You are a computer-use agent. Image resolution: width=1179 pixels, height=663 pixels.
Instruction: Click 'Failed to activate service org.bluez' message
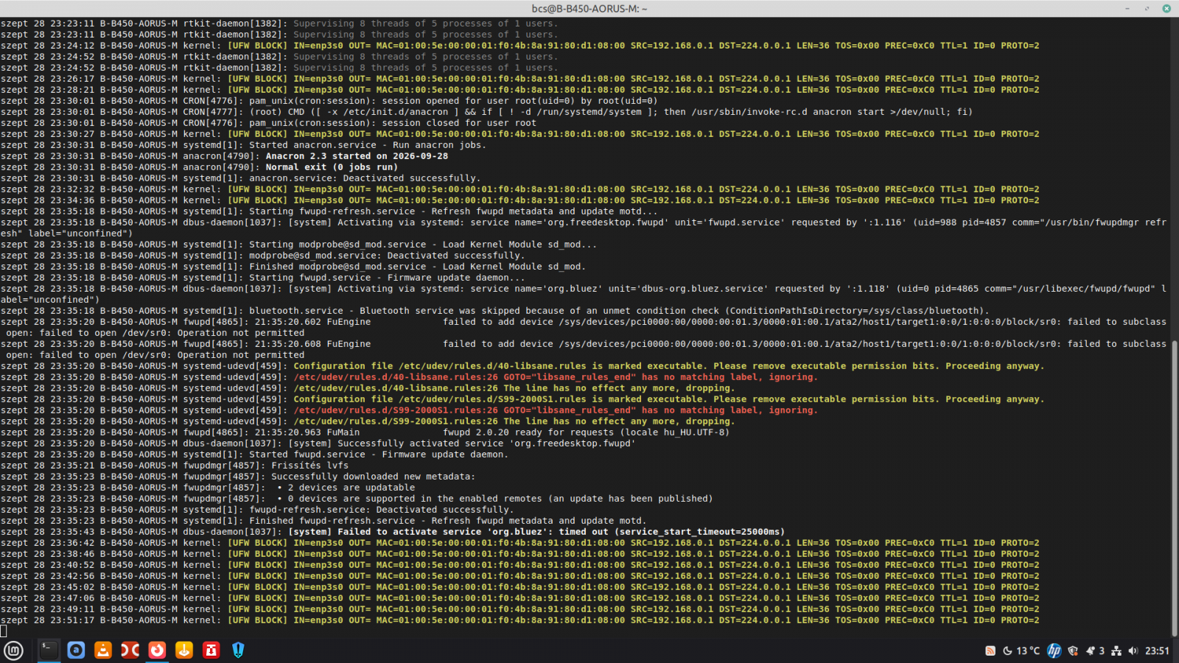[x=536, y=532]
